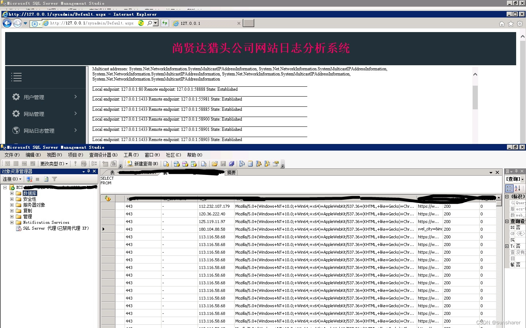Viewport: 526px width, 328px height.
Task: Click the Show Criteria Pane grid icon
Action: coord(16,164)
